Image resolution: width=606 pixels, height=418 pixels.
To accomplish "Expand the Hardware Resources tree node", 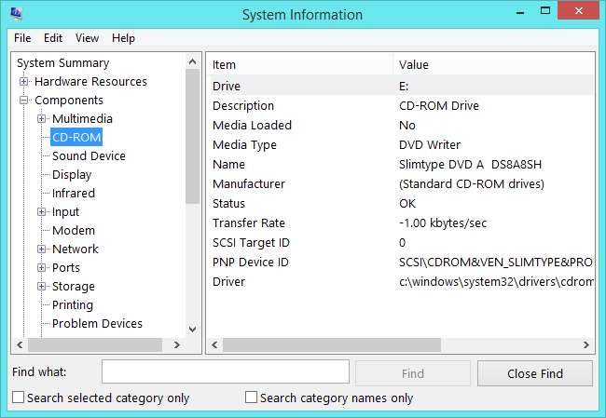I will tap(24, 82).
